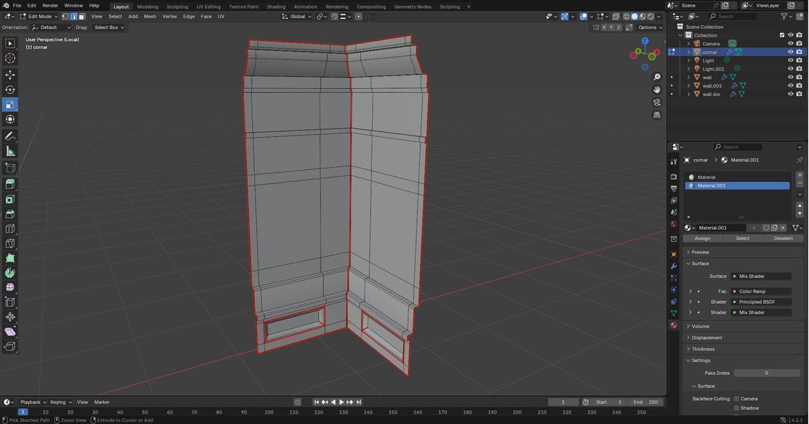Switch to wireframe viewport shading
The height and width of the screenshot is (424, 809).
[626, 16]
